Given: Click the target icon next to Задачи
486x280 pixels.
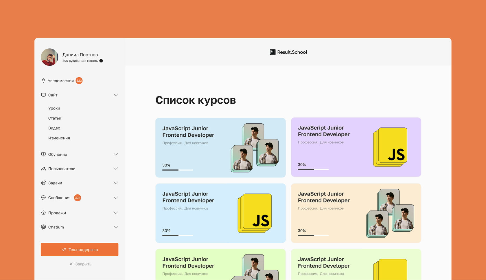Looking at the screenshot, I should (43, 183).
